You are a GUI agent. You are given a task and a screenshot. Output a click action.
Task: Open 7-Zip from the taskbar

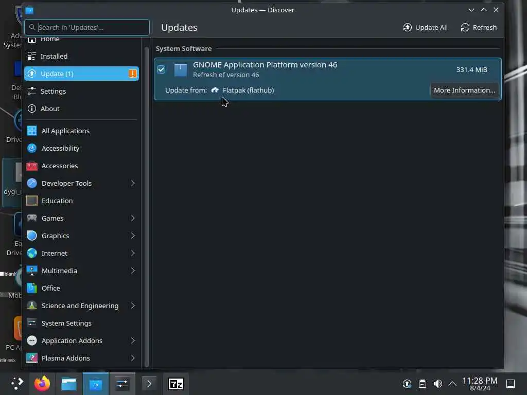point(176,384)
